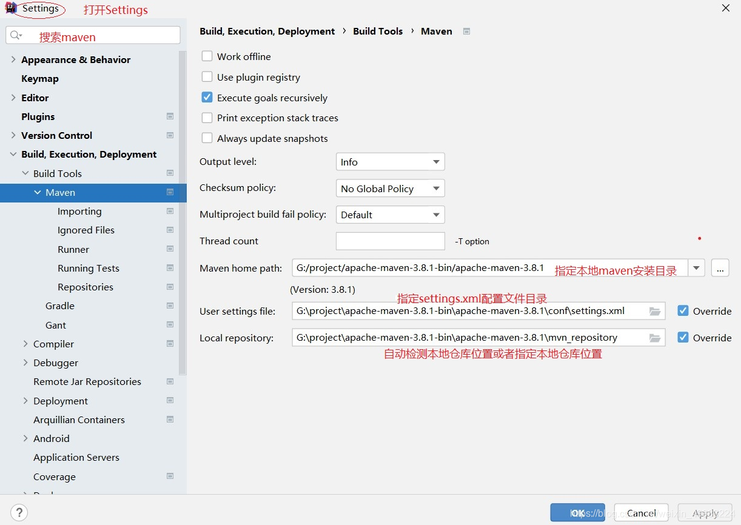Enable Always update snapshots checkbox

coord(207,138)
